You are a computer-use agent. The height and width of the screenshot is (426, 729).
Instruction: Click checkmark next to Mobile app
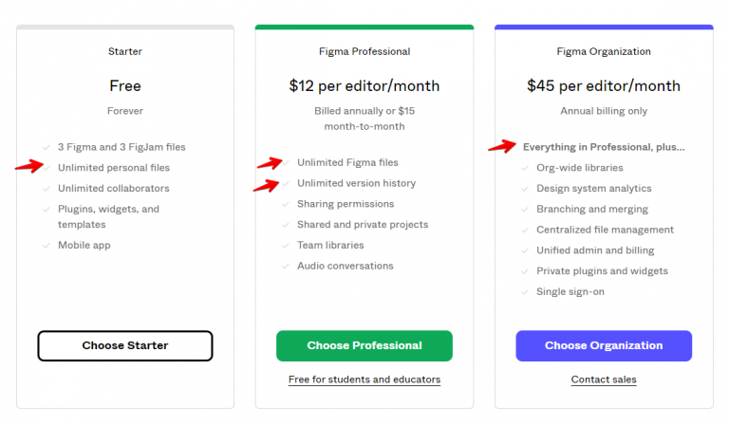coord(47,246)
